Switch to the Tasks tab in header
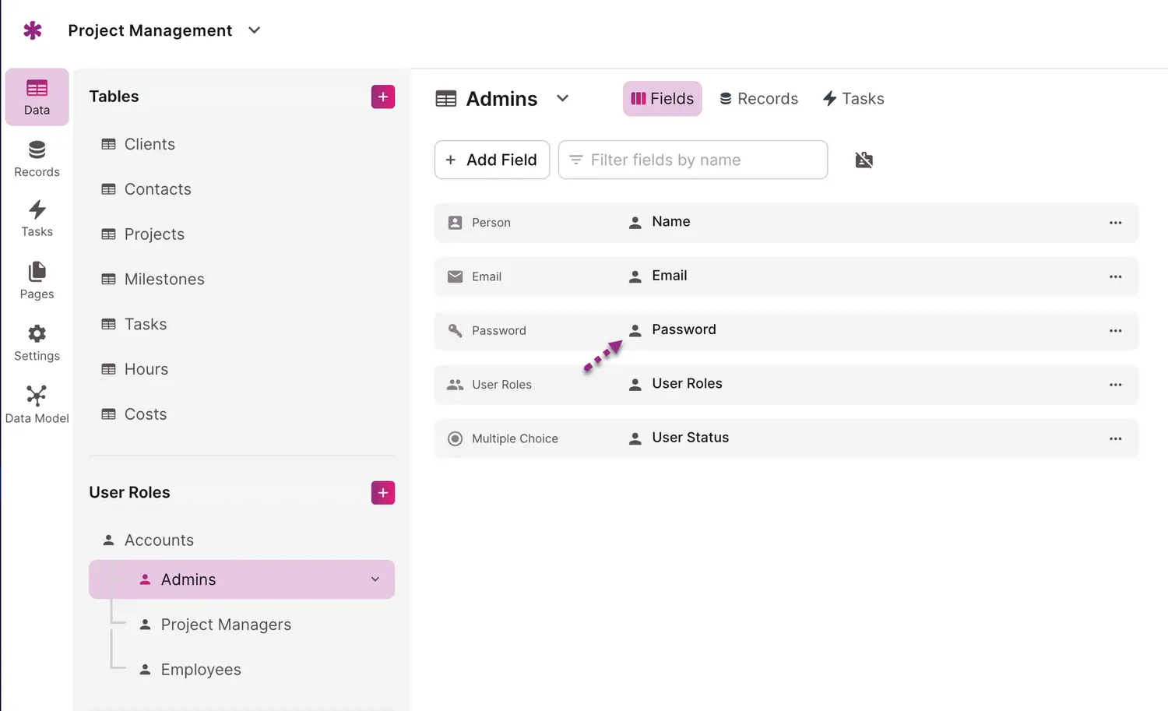 [x=853, y=99]
